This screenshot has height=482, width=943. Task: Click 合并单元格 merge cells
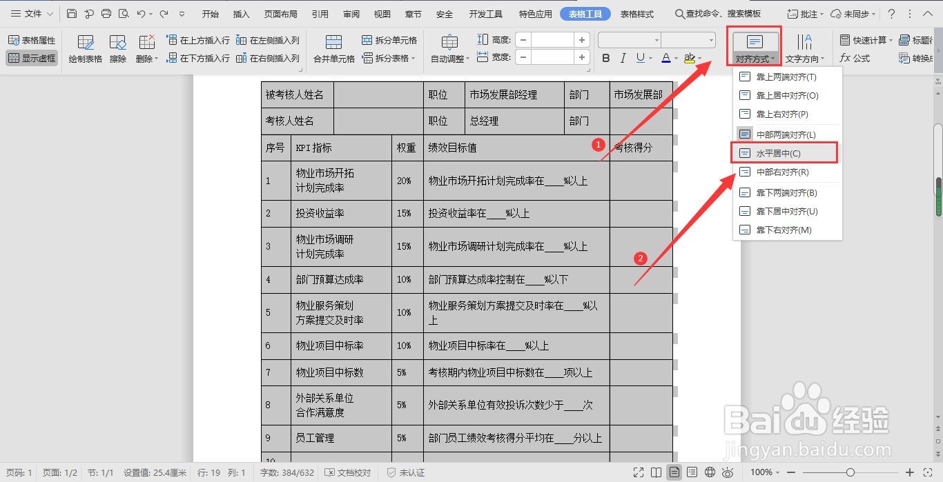[334, 50]
